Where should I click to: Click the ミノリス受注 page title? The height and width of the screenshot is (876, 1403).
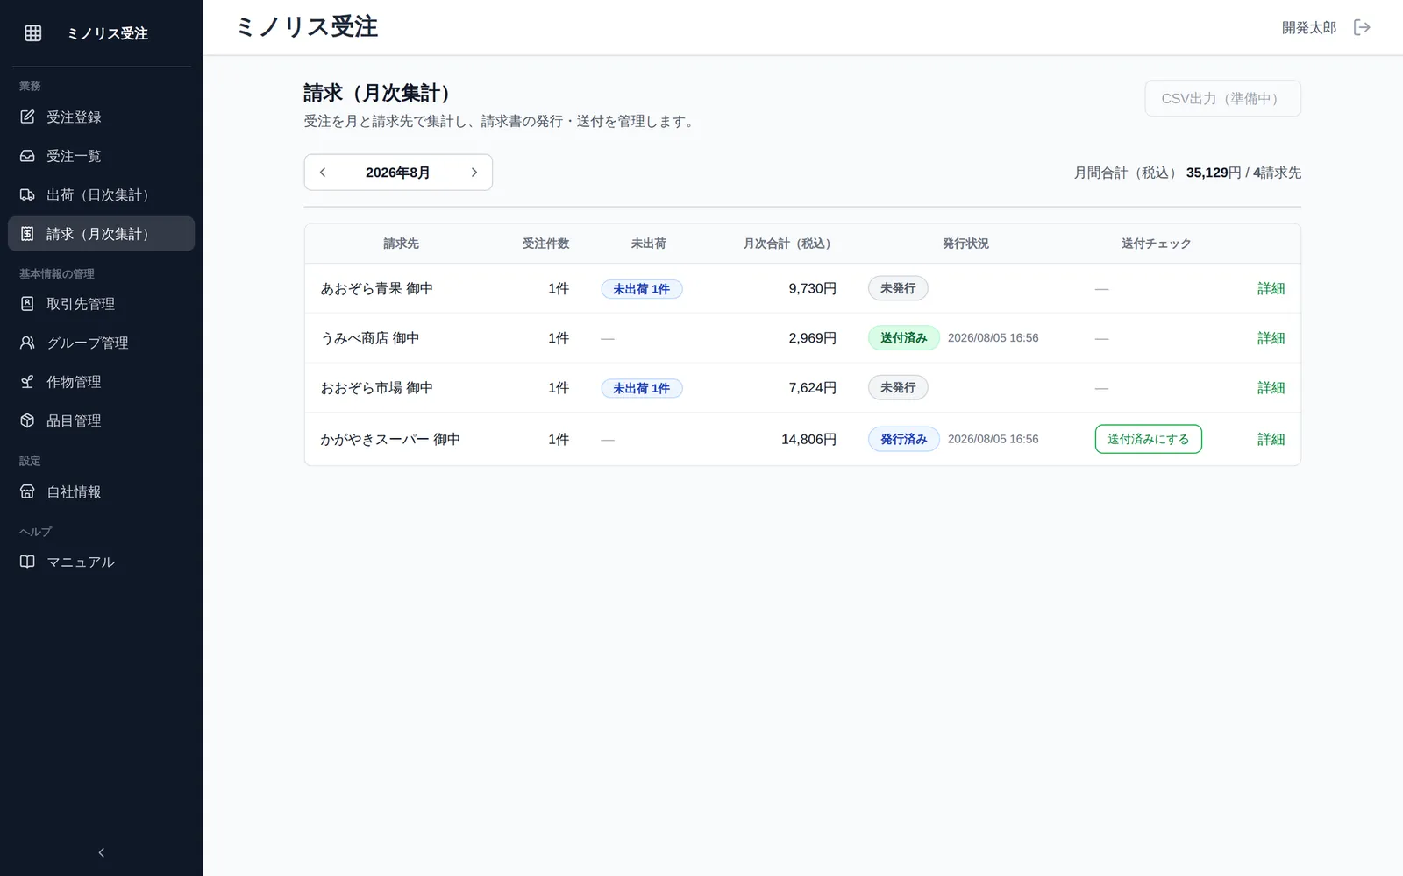pos(307,26)
